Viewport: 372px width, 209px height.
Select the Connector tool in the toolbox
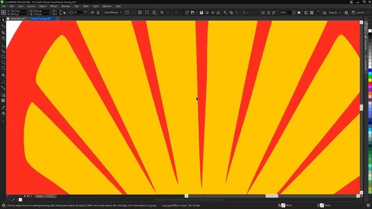3,88
